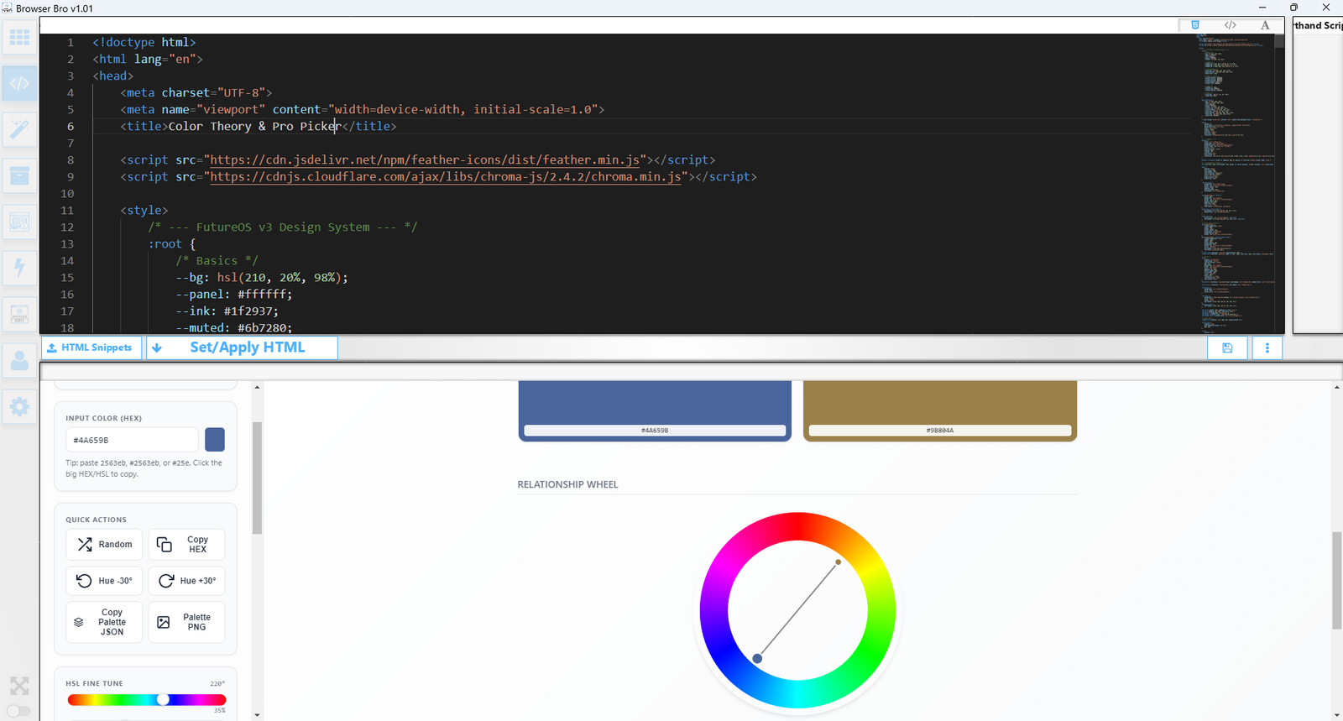Click the hex color input field

pyautogui.click(x=132, y=440)
